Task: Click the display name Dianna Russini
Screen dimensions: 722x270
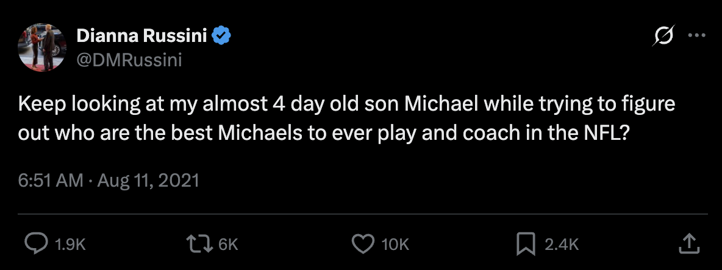Action: [143, 37]
